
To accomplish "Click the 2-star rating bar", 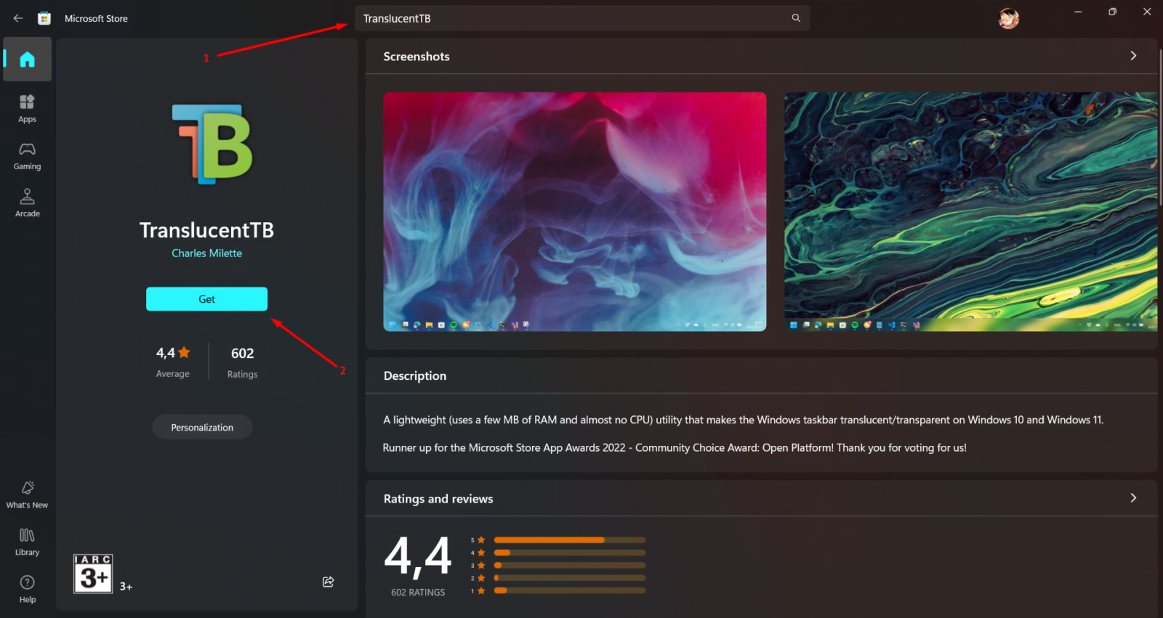I will pos(569,578).
